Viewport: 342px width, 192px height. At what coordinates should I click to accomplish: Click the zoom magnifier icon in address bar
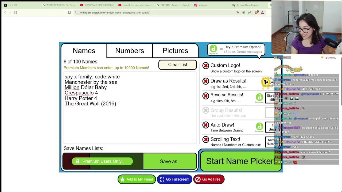[x=244, y=13]
